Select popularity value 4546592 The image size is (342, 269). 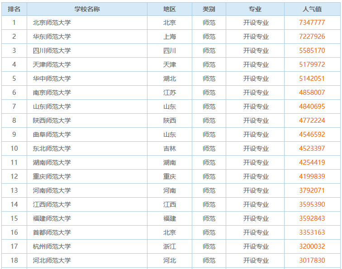click(312, 134)
